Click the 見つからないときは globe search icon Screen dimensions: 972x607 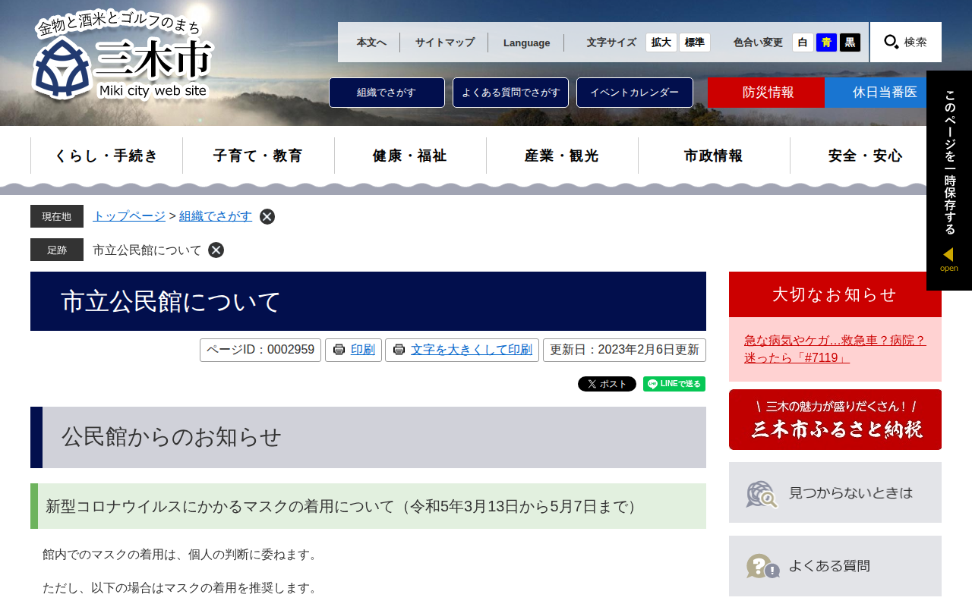click(x=762, y=494)
